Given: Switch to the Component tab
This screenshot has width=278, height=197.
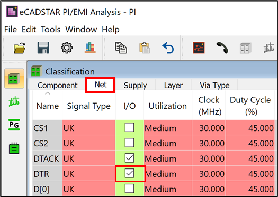Looking at the screenshot, I should coord(58,86).
